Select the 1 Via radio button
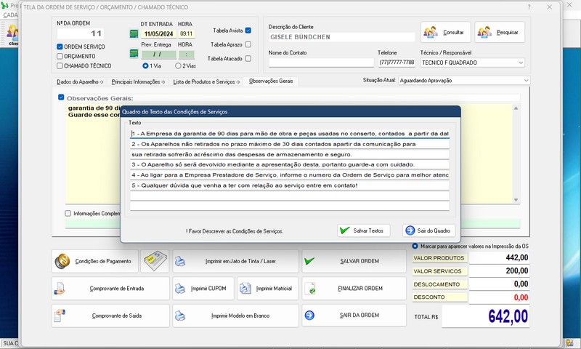 click(145, 65)
